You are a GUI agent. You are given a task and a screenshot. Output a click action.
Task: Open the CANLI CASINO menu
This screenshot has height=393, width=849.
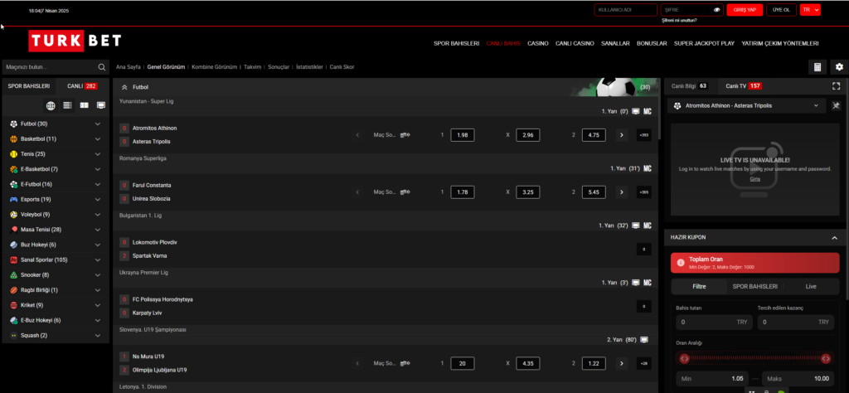pyautogui.click(x=575, y=43)
